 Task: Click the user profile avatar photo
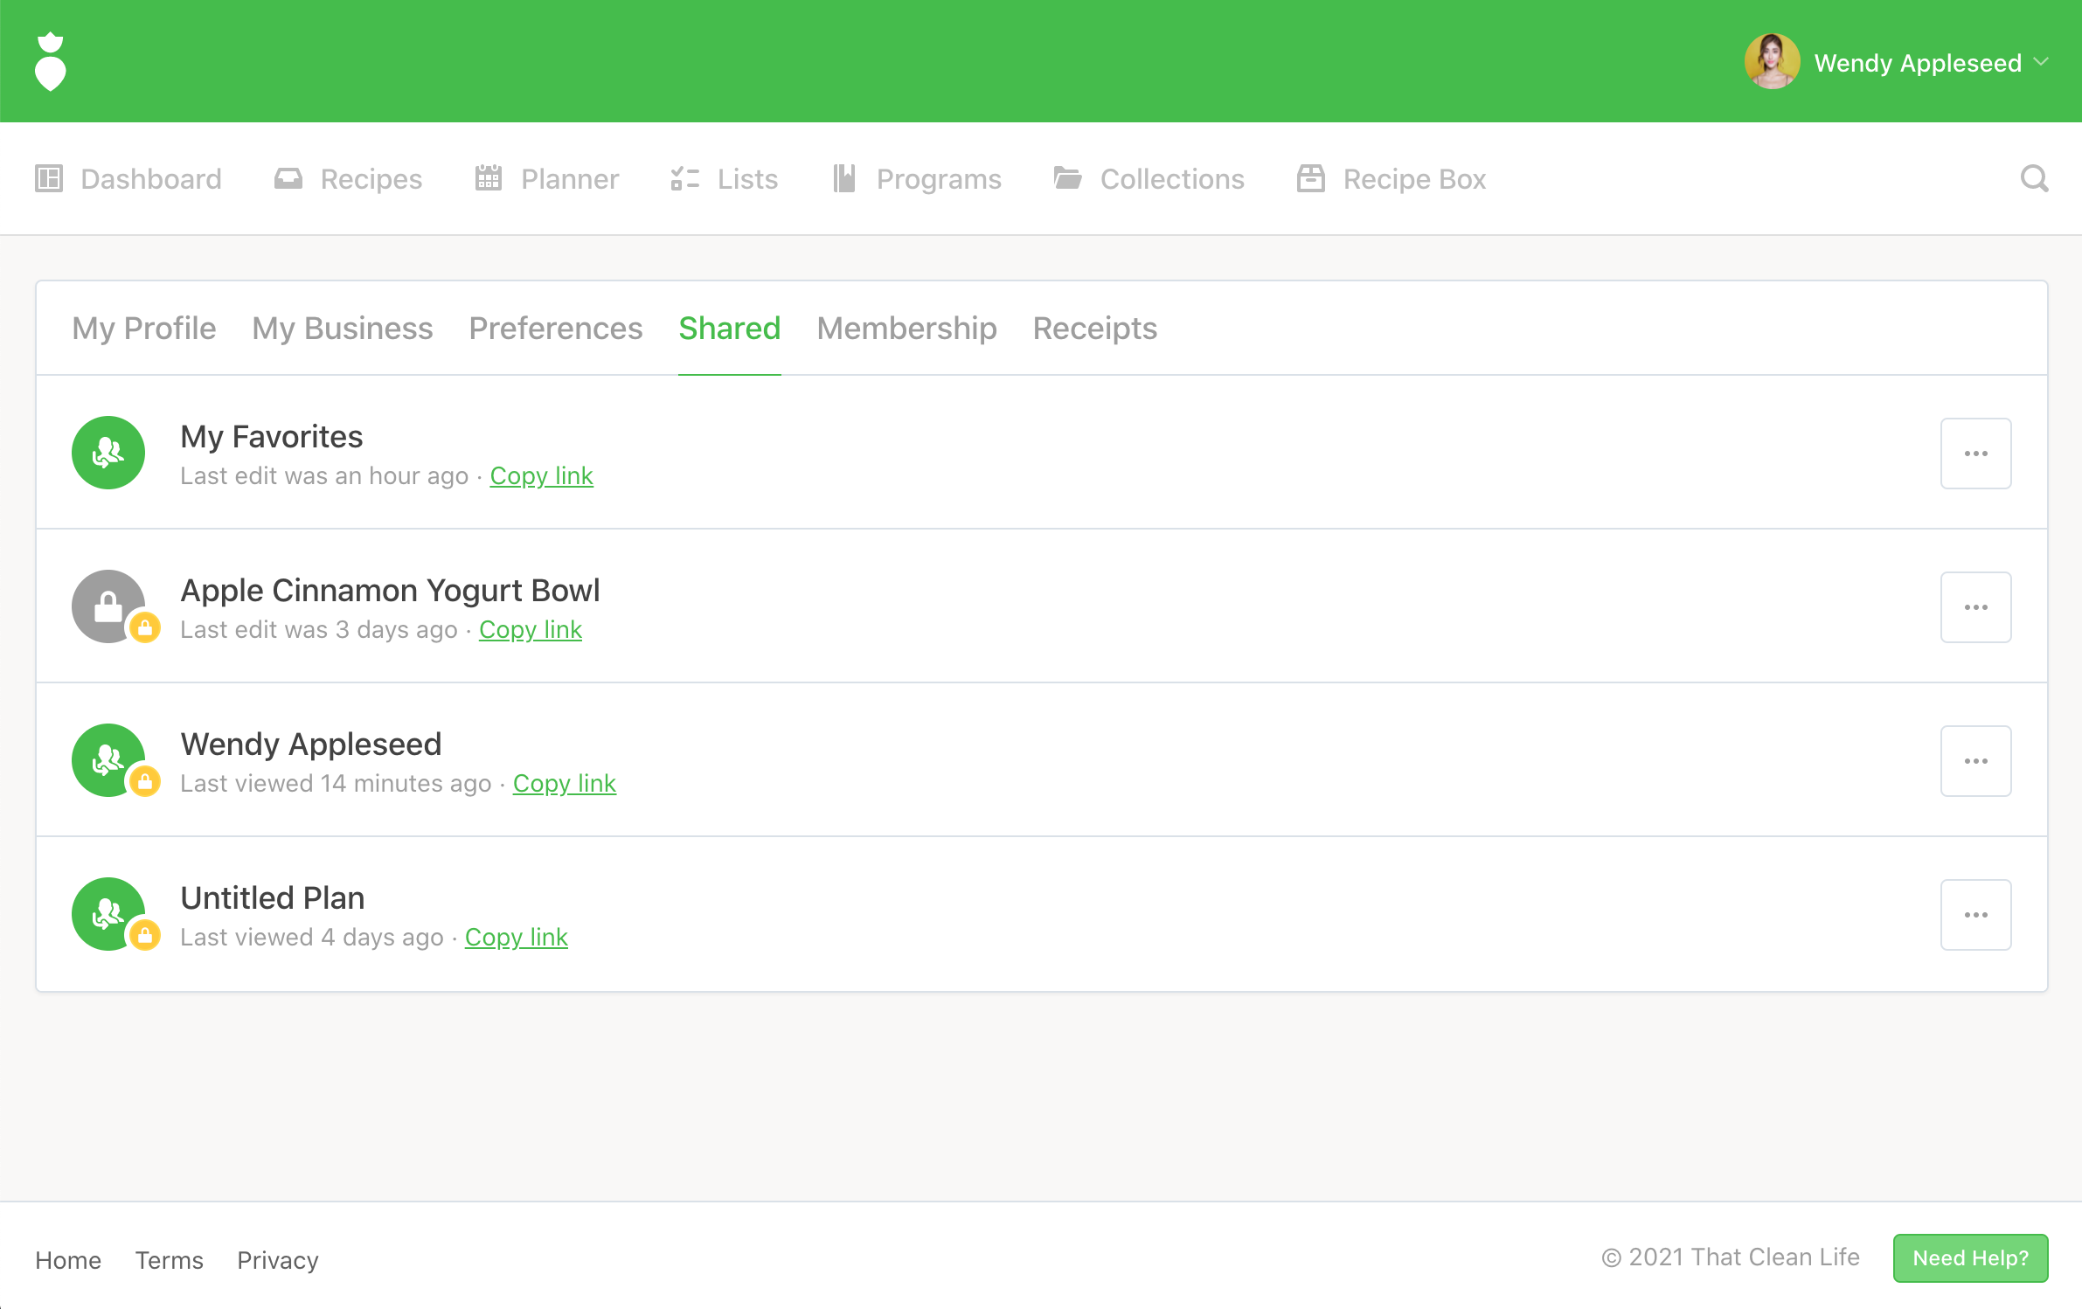[1772, 62]
